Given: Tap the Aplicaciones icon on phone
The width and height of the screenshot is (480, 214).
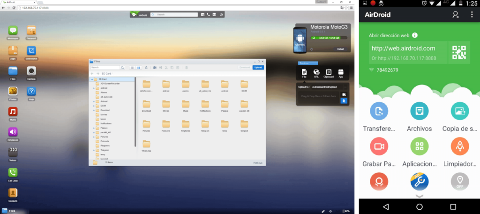Looking at the screenshot, I should point(420,146).
